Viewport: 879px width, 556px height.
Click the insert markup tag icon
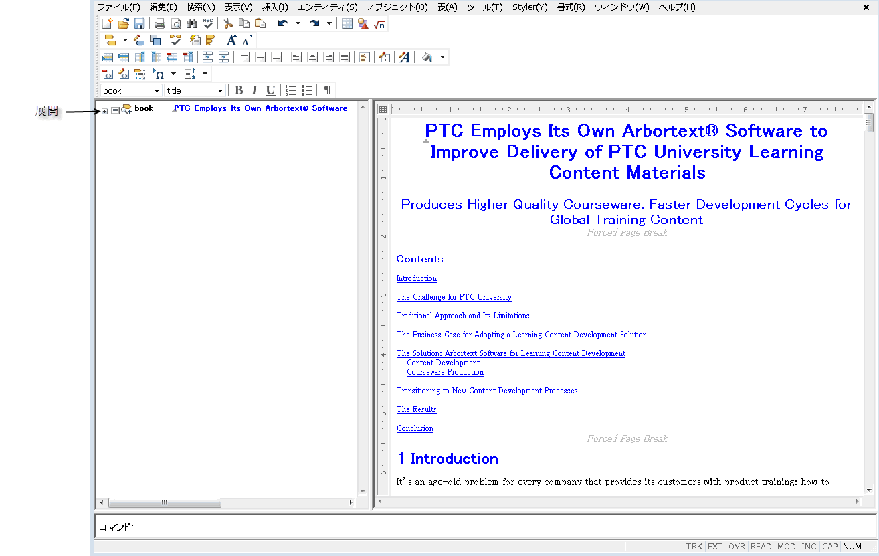110,40
